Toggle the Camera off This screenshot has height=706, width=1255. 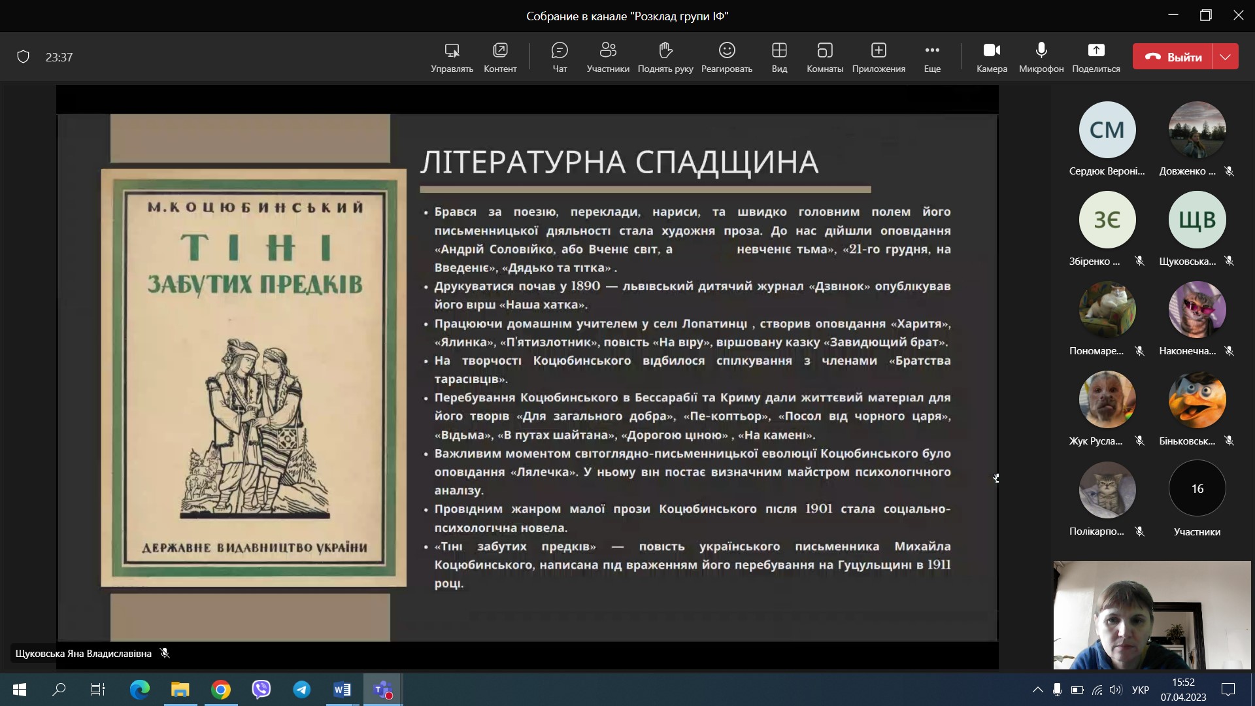992,57
